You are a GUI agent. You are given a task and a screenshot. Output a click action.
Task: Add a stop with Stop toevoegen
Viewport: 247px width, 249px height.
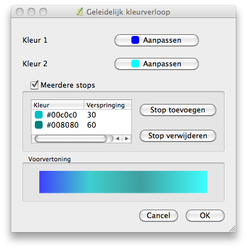point(178,110)
